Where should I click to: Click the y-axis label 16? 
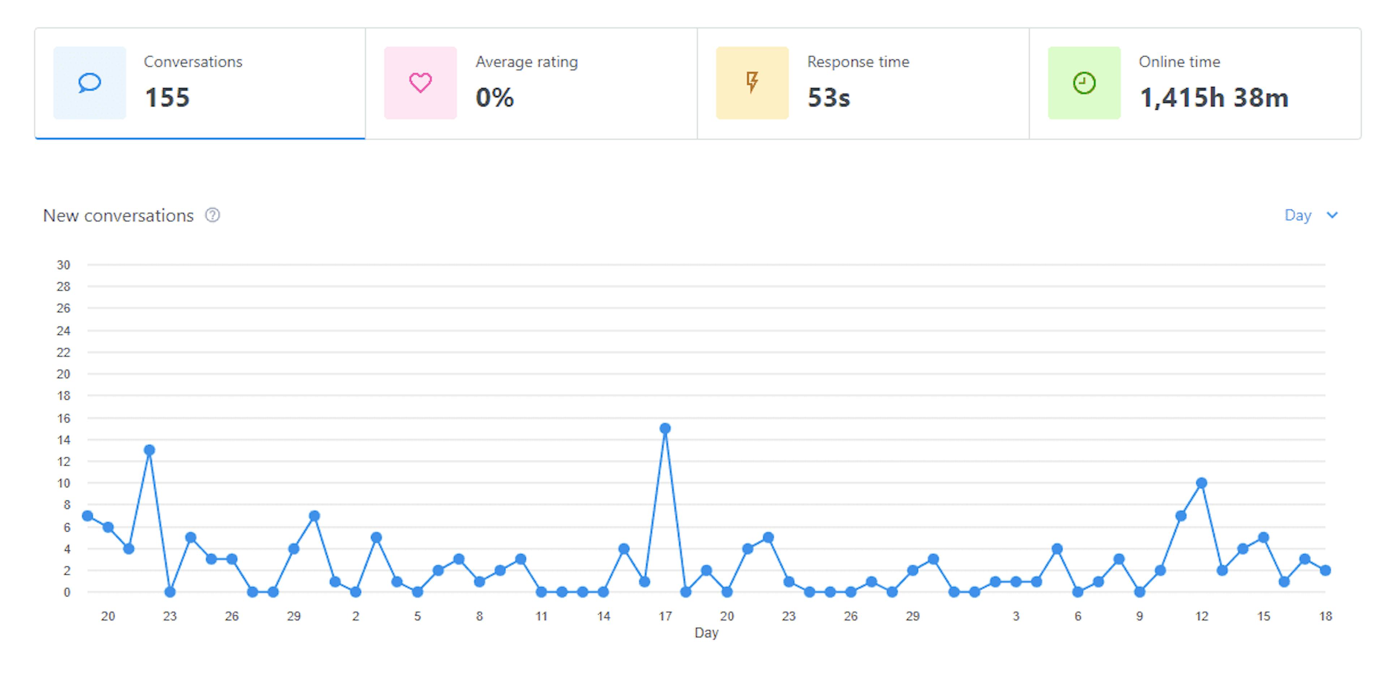pyautogui.click(x=63, y=418)
